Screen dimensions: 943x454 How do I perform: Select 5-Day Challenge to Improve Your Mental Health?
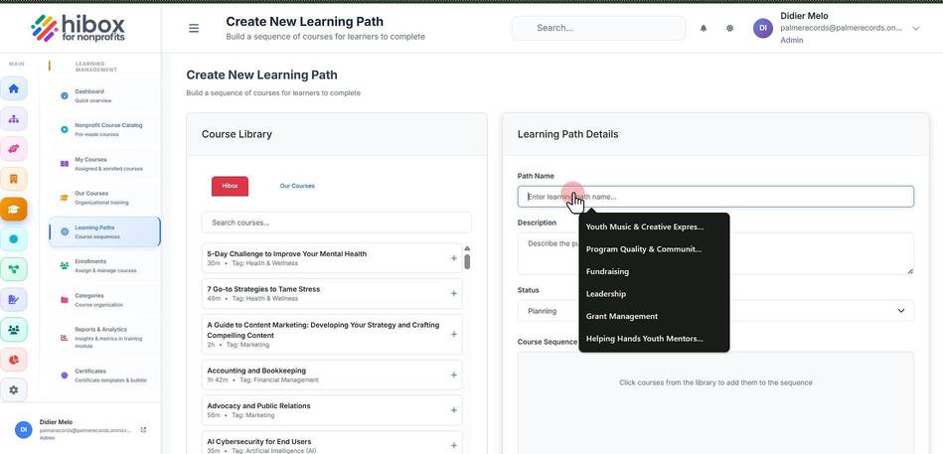[287, 253]
